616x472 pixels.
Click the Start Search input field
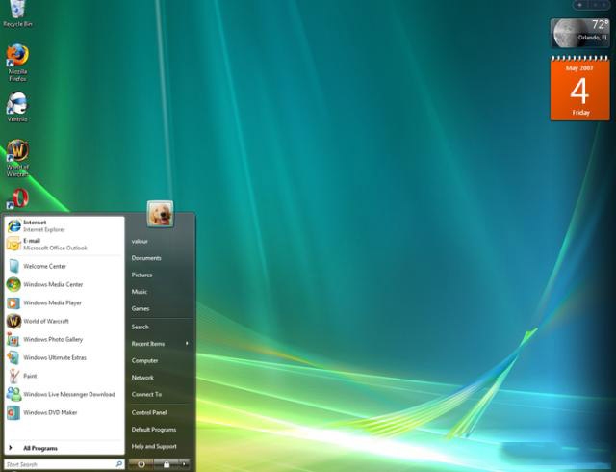click(x=58, y=464)
